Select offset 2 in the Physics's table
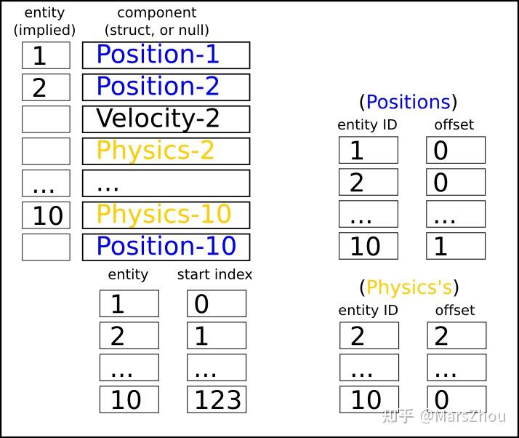Screen dimensions: 519x438 456,335
